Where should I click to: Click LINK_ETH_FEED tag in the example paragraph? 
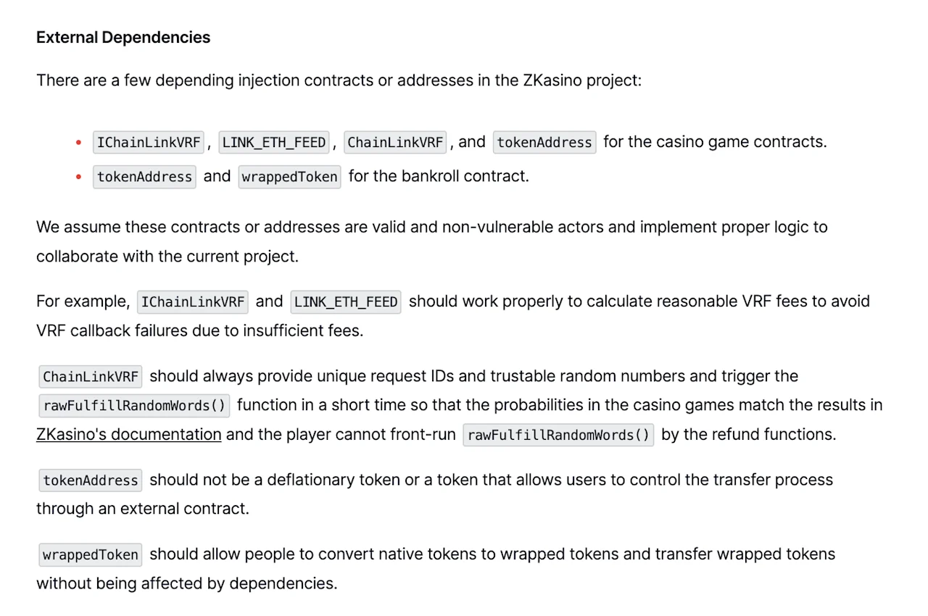tap(346, 301)
